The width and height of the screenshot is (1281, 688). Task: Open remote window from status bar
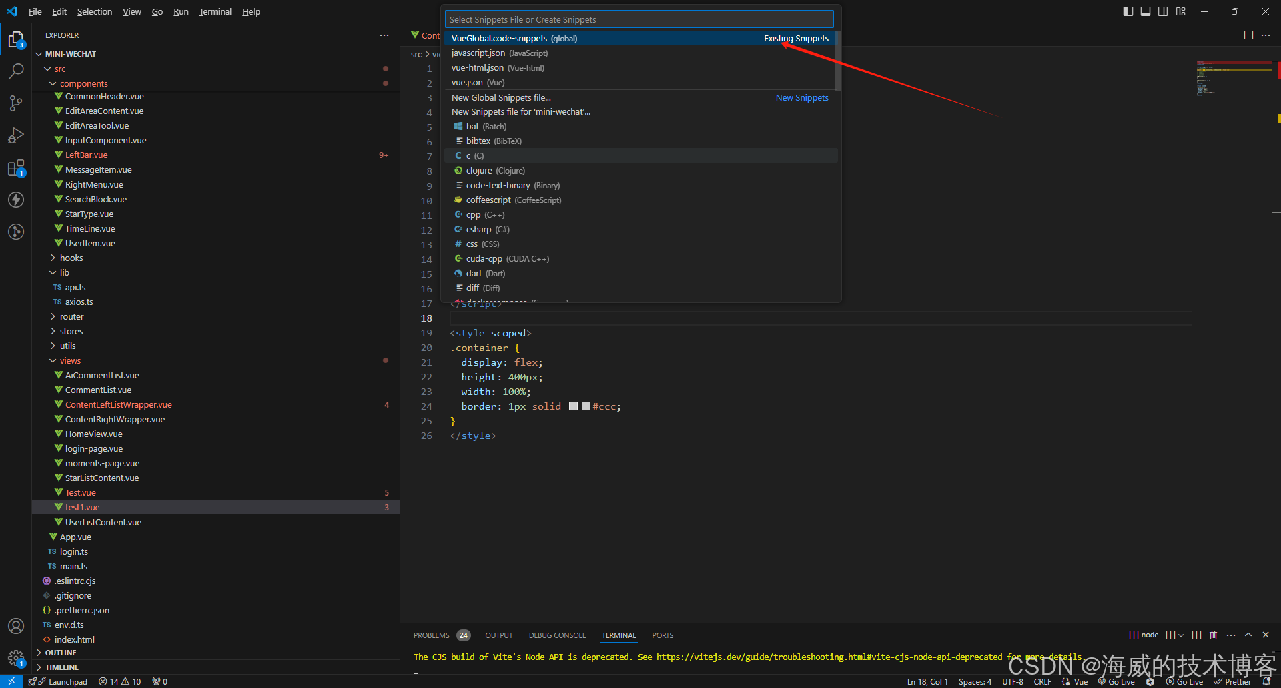click(x=11, y=681)
